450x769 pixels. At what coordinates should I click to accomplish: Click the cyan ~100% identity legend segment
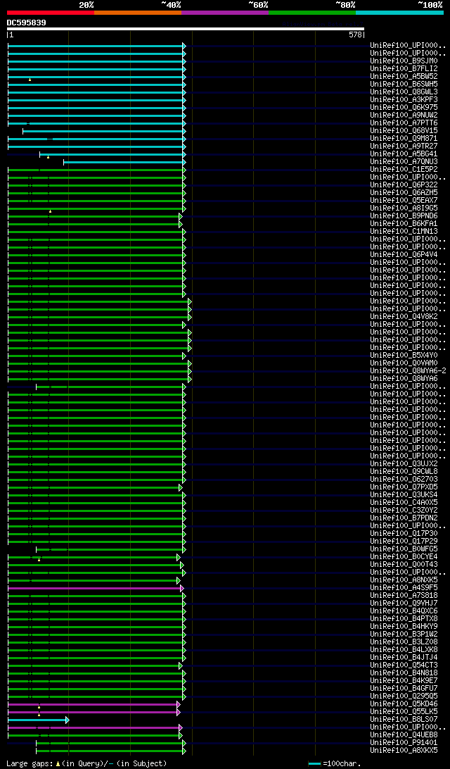[x=399, y=12]
